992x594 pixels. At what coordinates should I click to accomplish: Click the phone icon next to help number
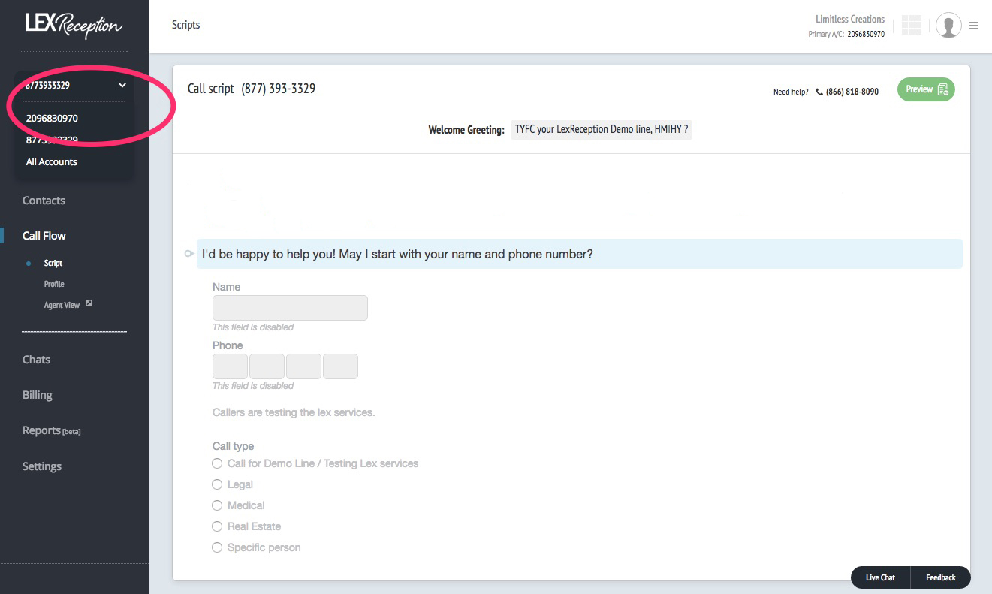click(x=819, y=92)
